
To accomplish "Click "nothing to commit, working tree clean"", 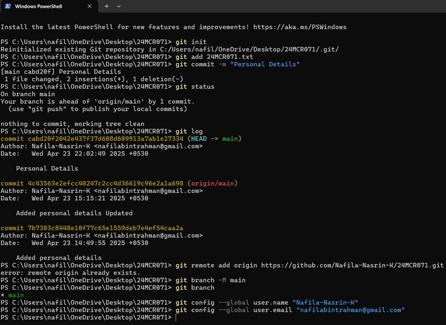I will pyautogui.click(x=72, y=124).
